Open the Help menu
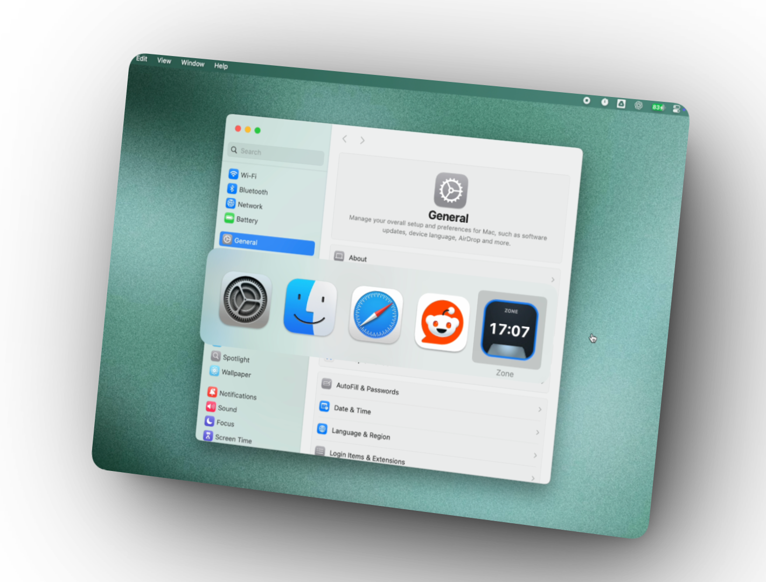The height and width of the screenshot is (582, 766). (x=221, y=66)
